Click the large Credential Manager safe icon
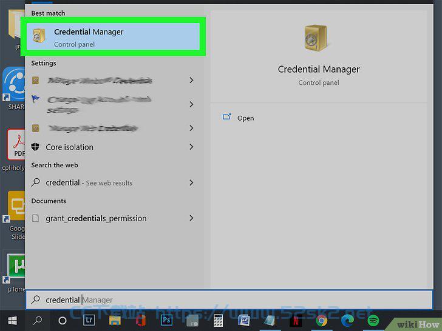The image size is (442, 331). coord(316,38)
